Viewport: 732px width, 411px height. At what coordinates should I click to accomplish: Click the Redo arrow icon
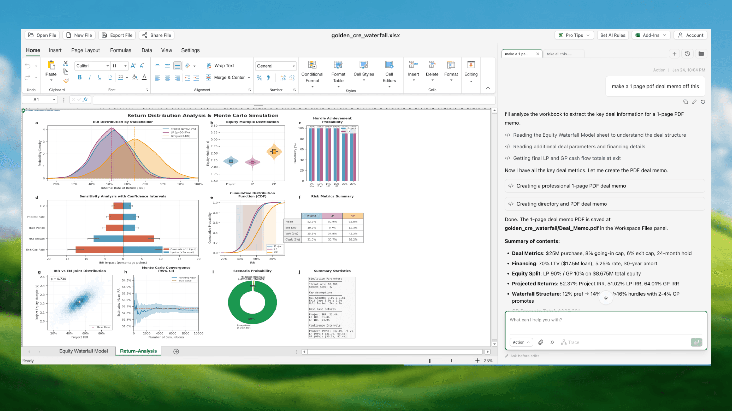(x=27, y=77)
